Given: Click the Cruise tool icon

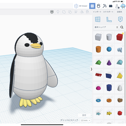Looking at the screenshot, I should click(x=88, y=12).
